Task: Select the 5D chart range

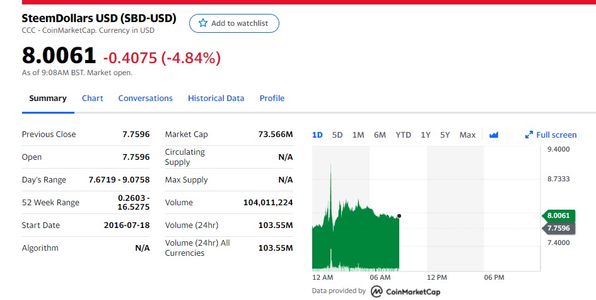Action: [x=337, y=135]
